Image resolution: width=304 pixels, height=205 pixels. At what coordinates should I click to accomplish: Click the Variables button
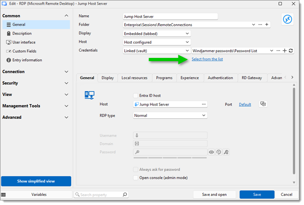39,194
